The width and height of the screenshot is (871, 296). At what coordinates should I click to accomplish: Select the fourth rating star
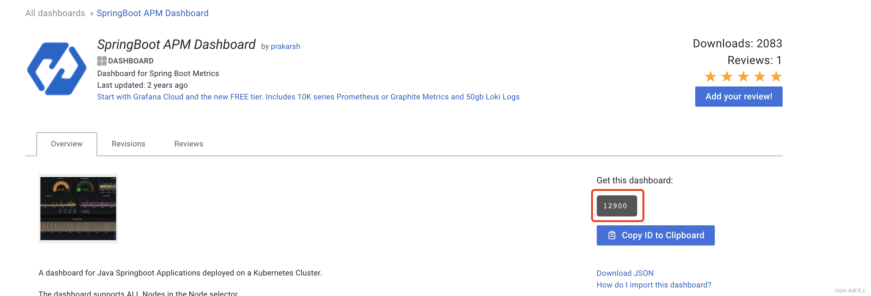click(761, 77)
